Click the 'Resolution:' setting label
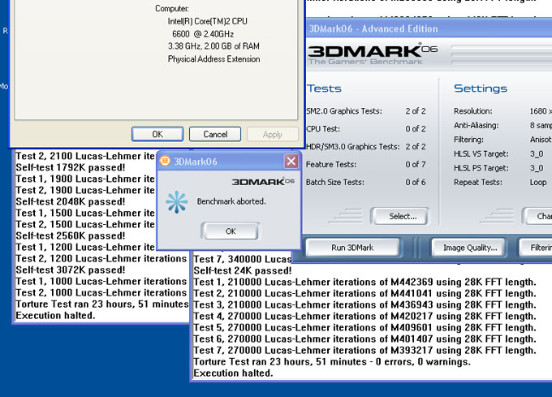The height and width of the screenshot is (397, 552). 472,111
